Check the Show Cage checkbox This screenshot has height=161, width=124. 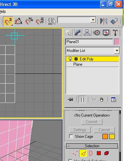tap(71, 137)
